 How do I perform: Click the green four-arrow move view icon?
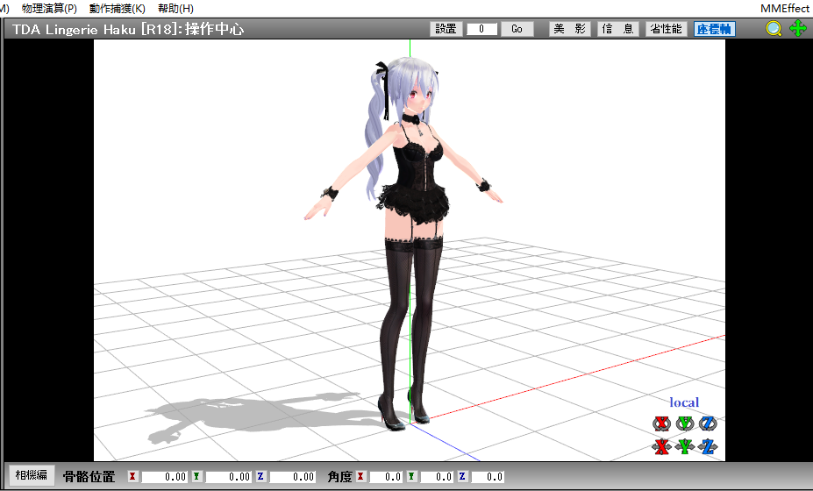click(x=797, y=29)
